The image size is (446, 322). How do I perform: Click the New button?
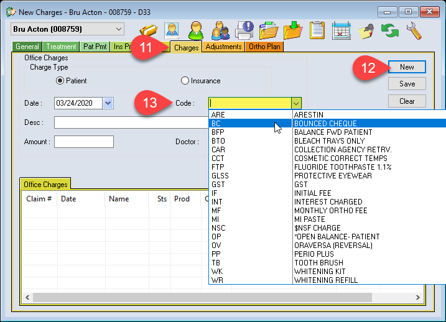[407, 67]
